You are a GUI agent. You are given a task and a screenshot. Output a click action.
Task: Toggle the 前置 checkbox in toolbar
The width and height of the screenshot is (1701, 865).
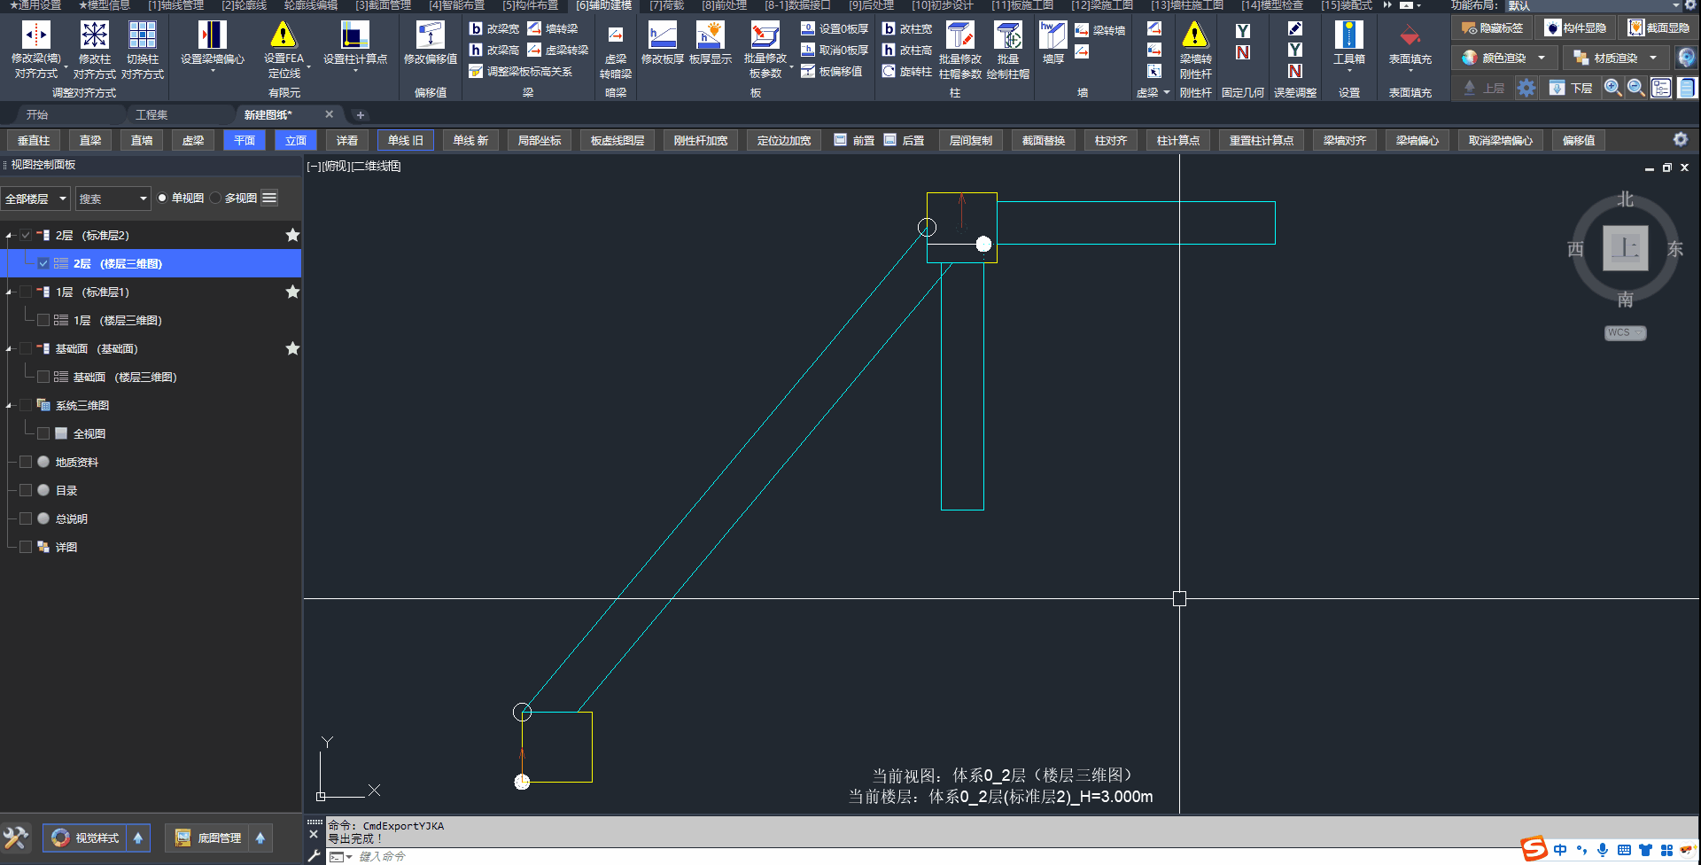(x=841, y=140)
